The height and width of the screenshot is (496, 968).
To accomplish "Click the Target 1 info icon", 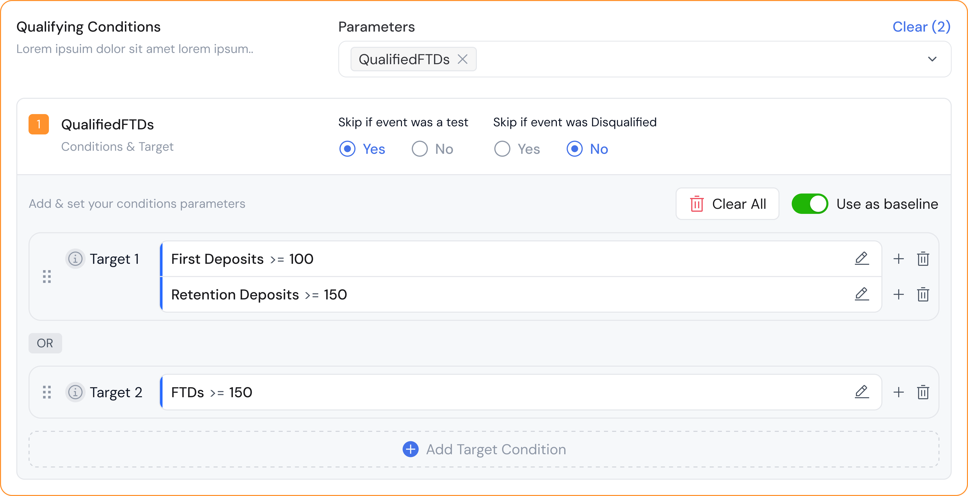I will pyautogui.click(x=75, y=259).
